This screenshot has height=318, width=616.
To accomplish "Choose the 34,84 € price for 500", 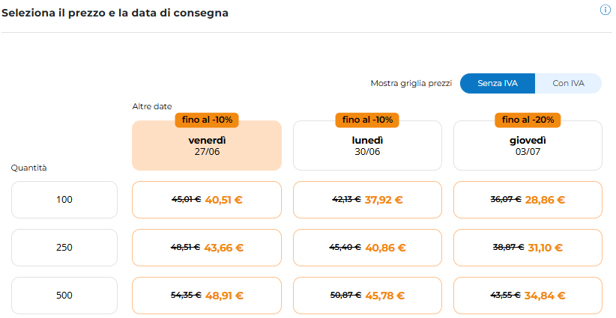I will click(528, 296).
